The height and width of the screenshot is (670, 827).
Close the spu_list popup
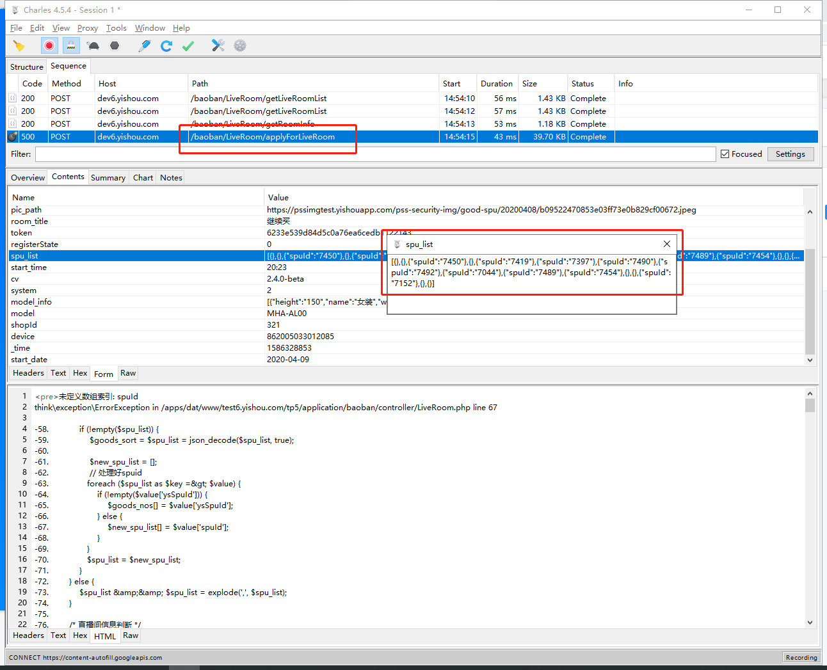pos(667,244)
